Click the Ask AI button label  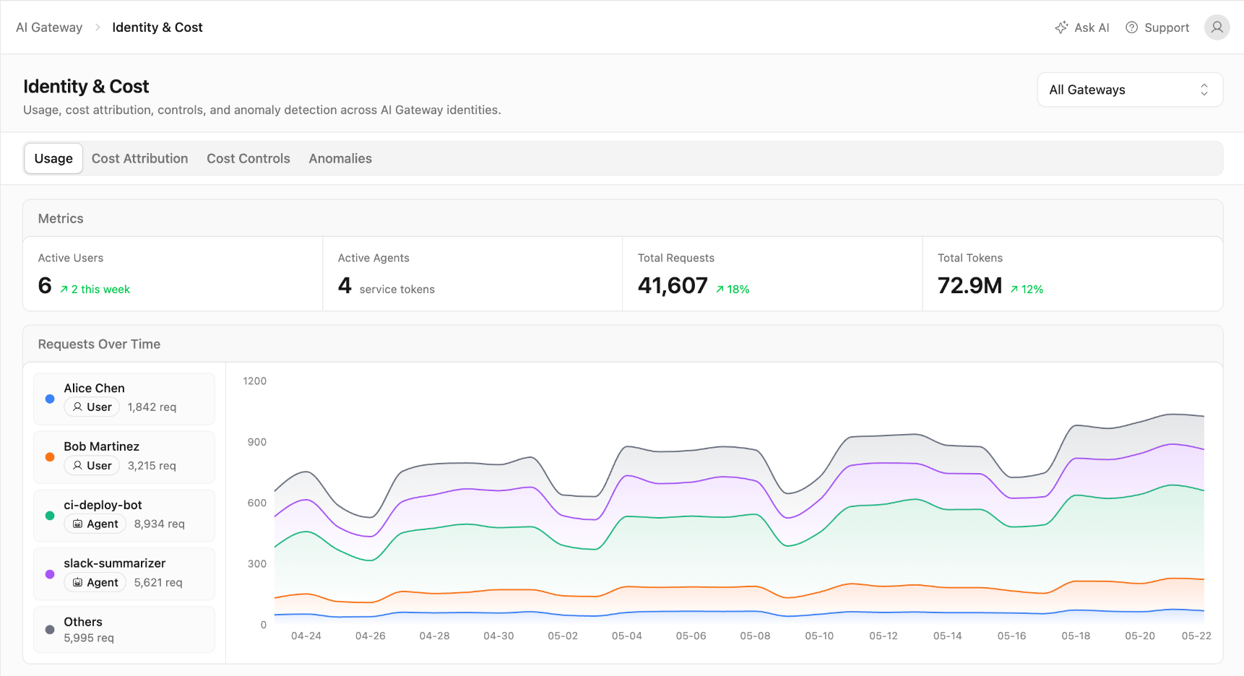click(1092, 27)
